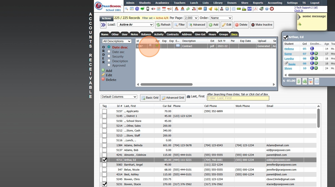Open the A/P accounts payable icon

point(249,9)
